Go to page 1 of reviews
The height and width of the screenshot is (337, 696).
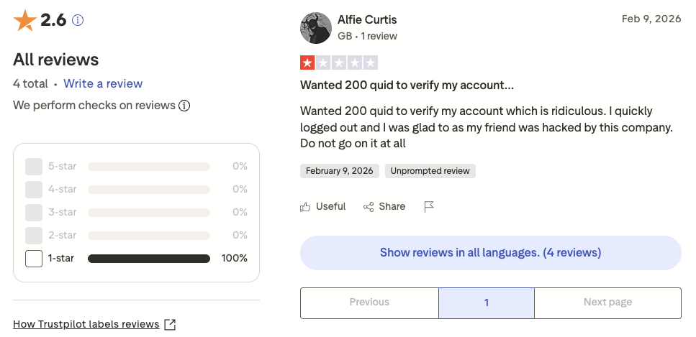tap(487, 303)
